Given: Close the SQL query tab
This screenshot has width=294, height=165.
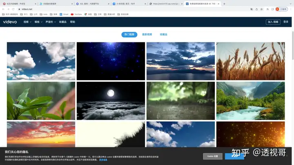Looking at the screenshot, I should 109,4.
